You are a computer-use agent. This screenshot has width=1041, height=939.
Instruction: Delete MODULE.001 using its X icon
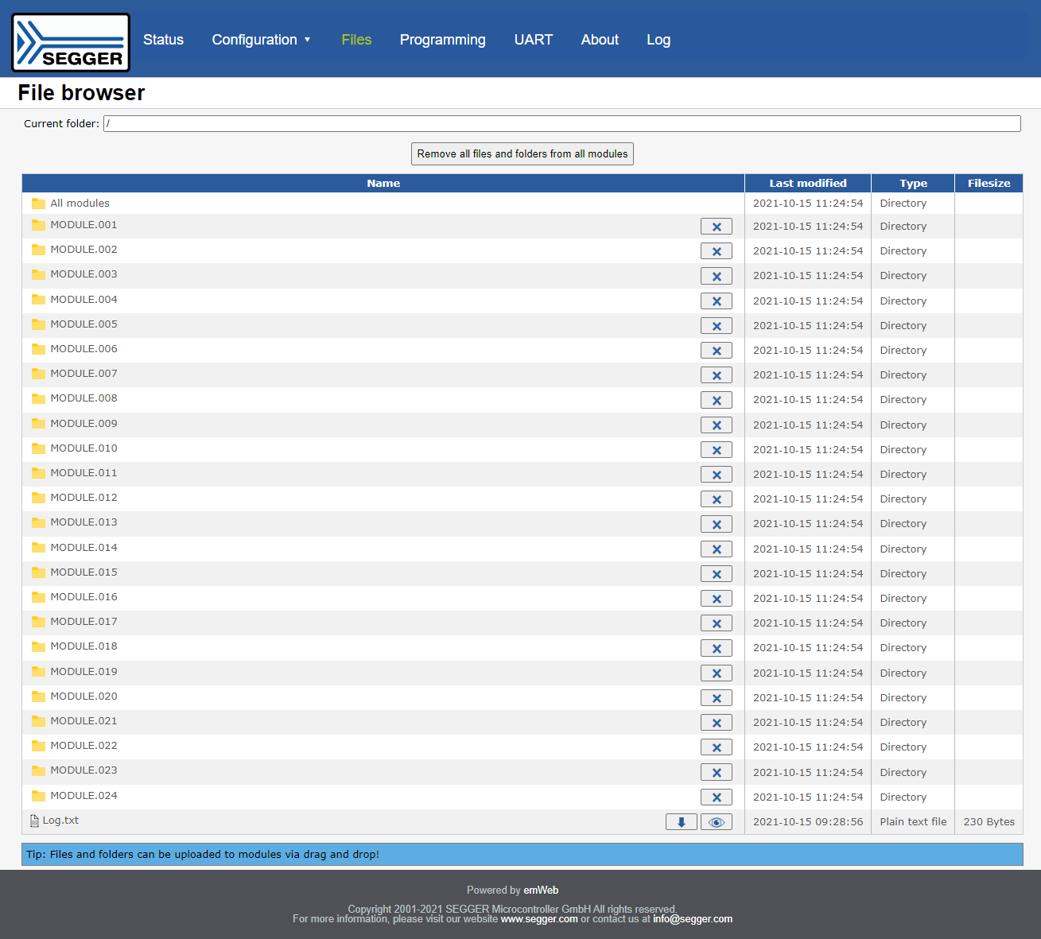click(x=716, y=227)
